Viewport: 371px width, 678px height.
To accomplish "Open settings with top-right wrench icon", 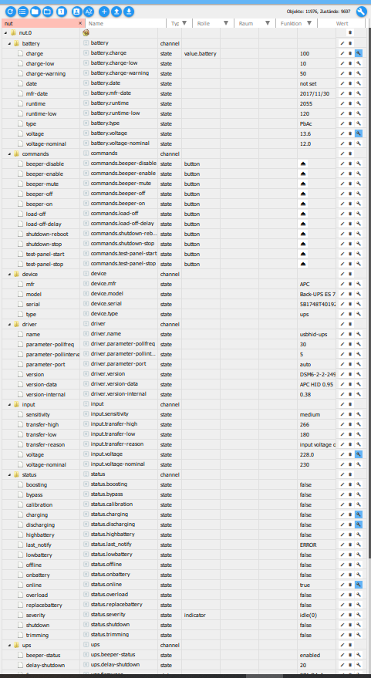I will click(x=362, y=12).
